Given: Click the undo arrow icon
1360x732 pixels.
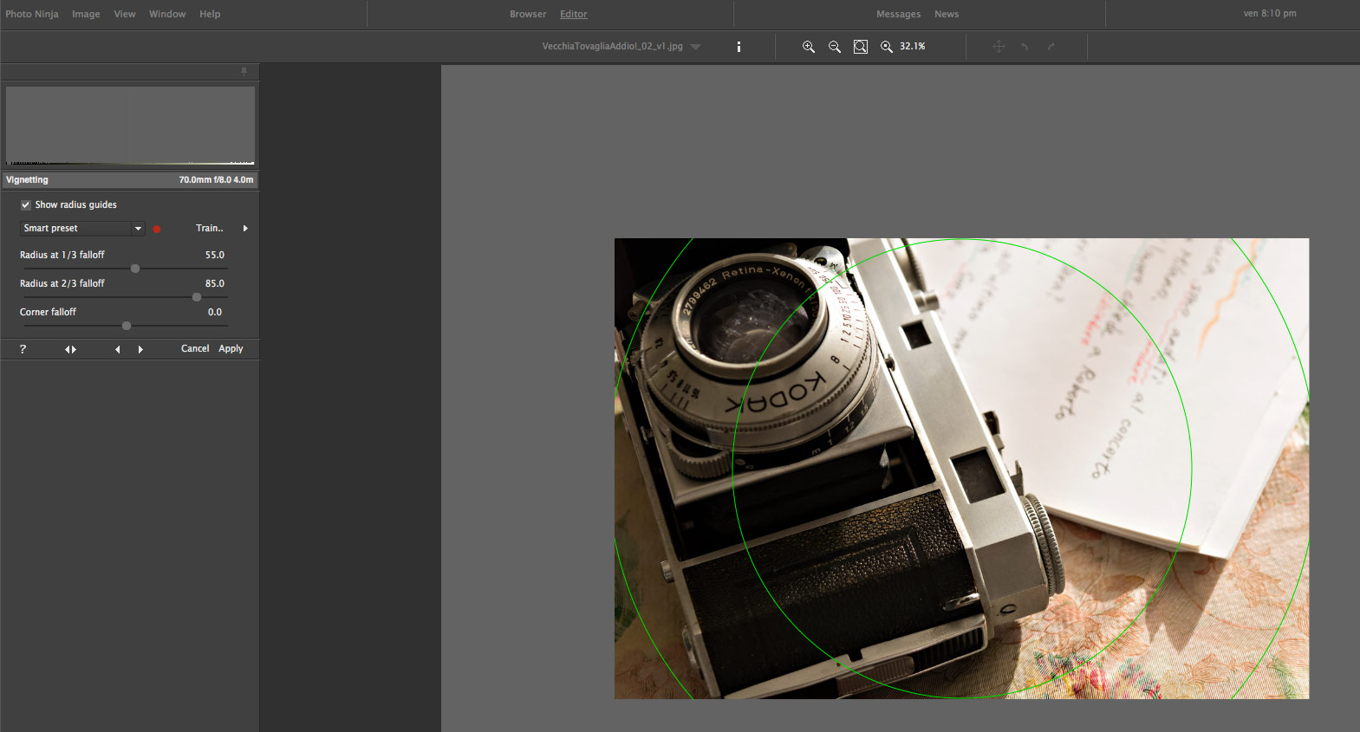Looking at the screenshot, I should [1025, 47].
